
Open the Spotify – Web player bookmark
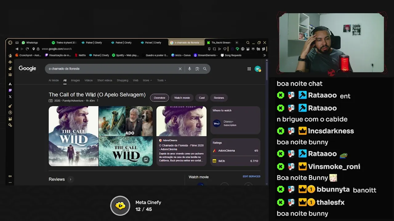125,55
